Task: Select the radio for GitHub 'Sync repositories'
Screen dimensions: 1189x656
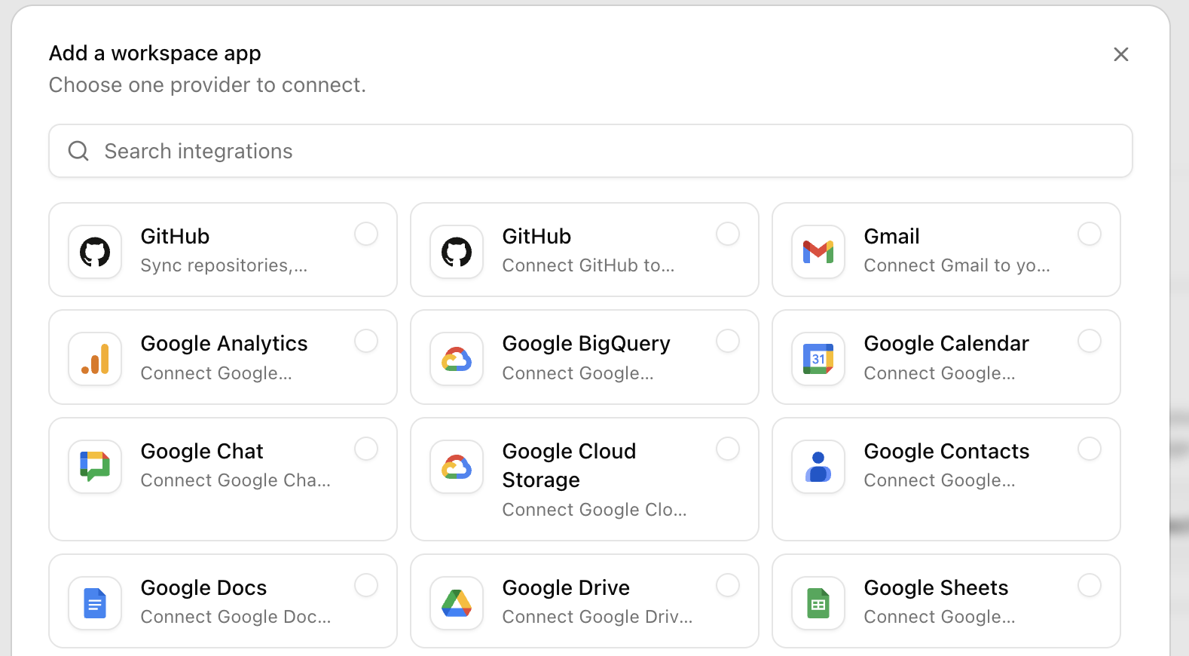Action: tap(366, 234)
